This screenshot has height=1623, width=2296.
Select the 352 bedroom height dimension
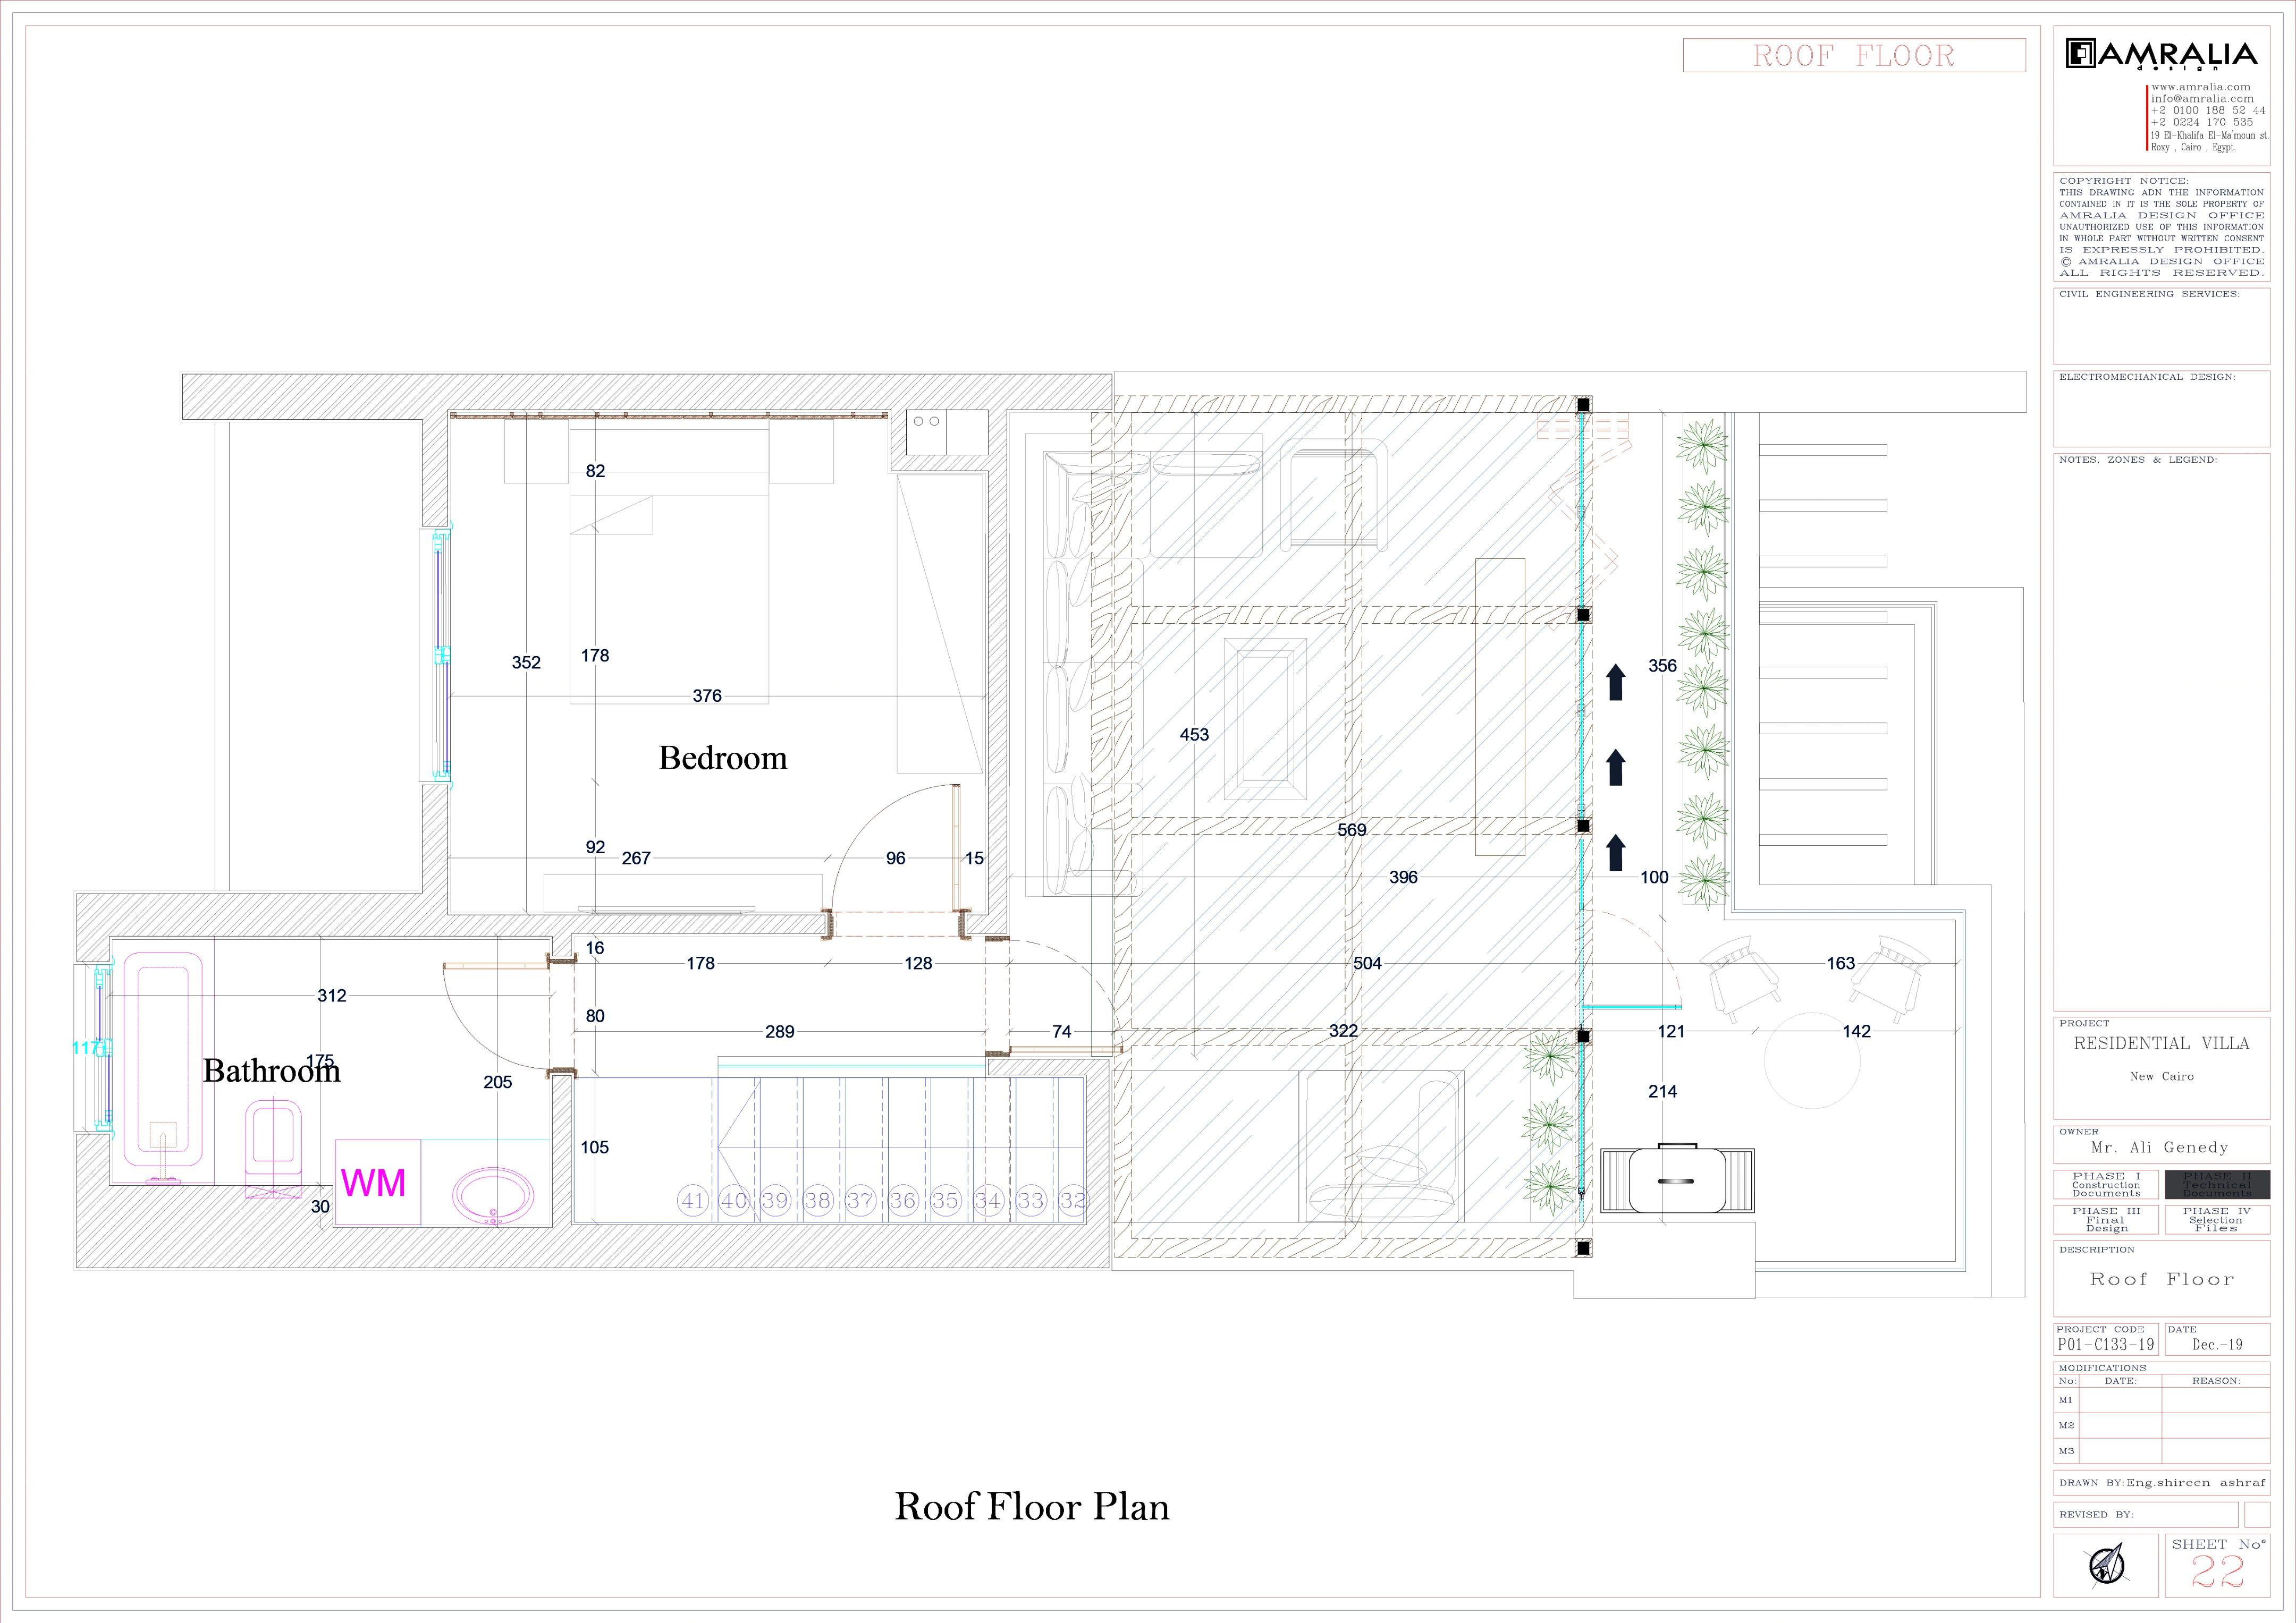(526, 662)
